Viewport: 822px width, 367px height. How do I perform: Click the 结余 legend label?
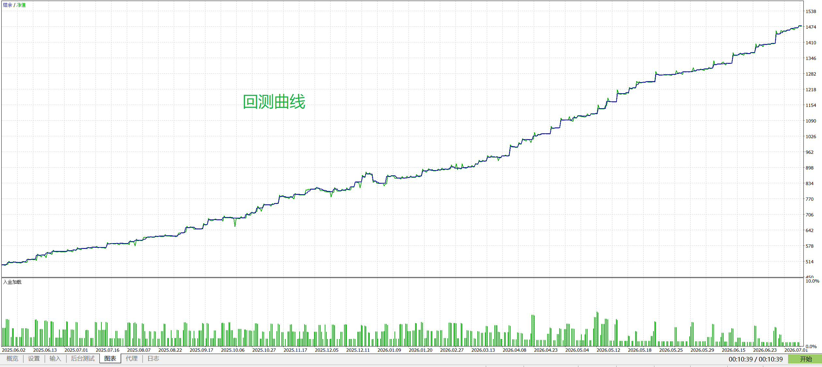[7, 5]
